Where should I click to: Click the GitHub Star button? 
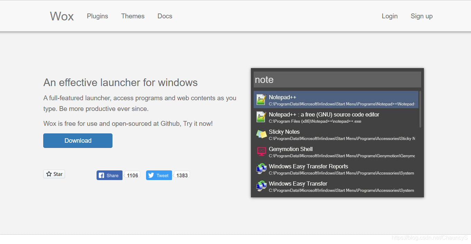pos(54,174)
